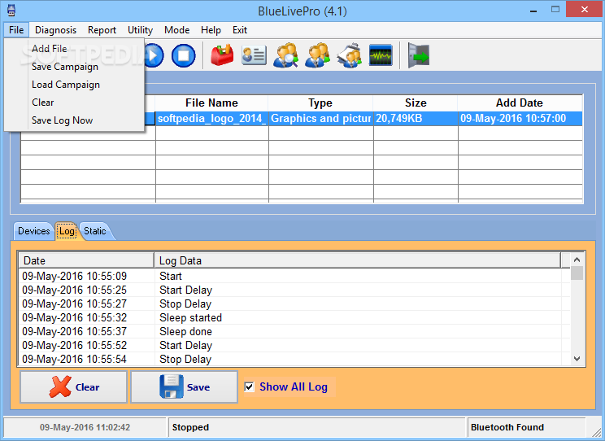This screenshot has height=441, width=605.
Task: Click the 20,749KB size cell
Action: (416, 118)
